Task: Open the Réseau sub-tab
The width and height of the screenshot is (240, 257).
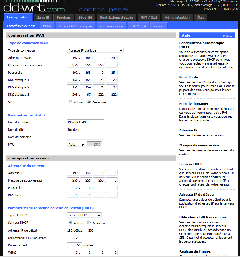Action: 159,26
